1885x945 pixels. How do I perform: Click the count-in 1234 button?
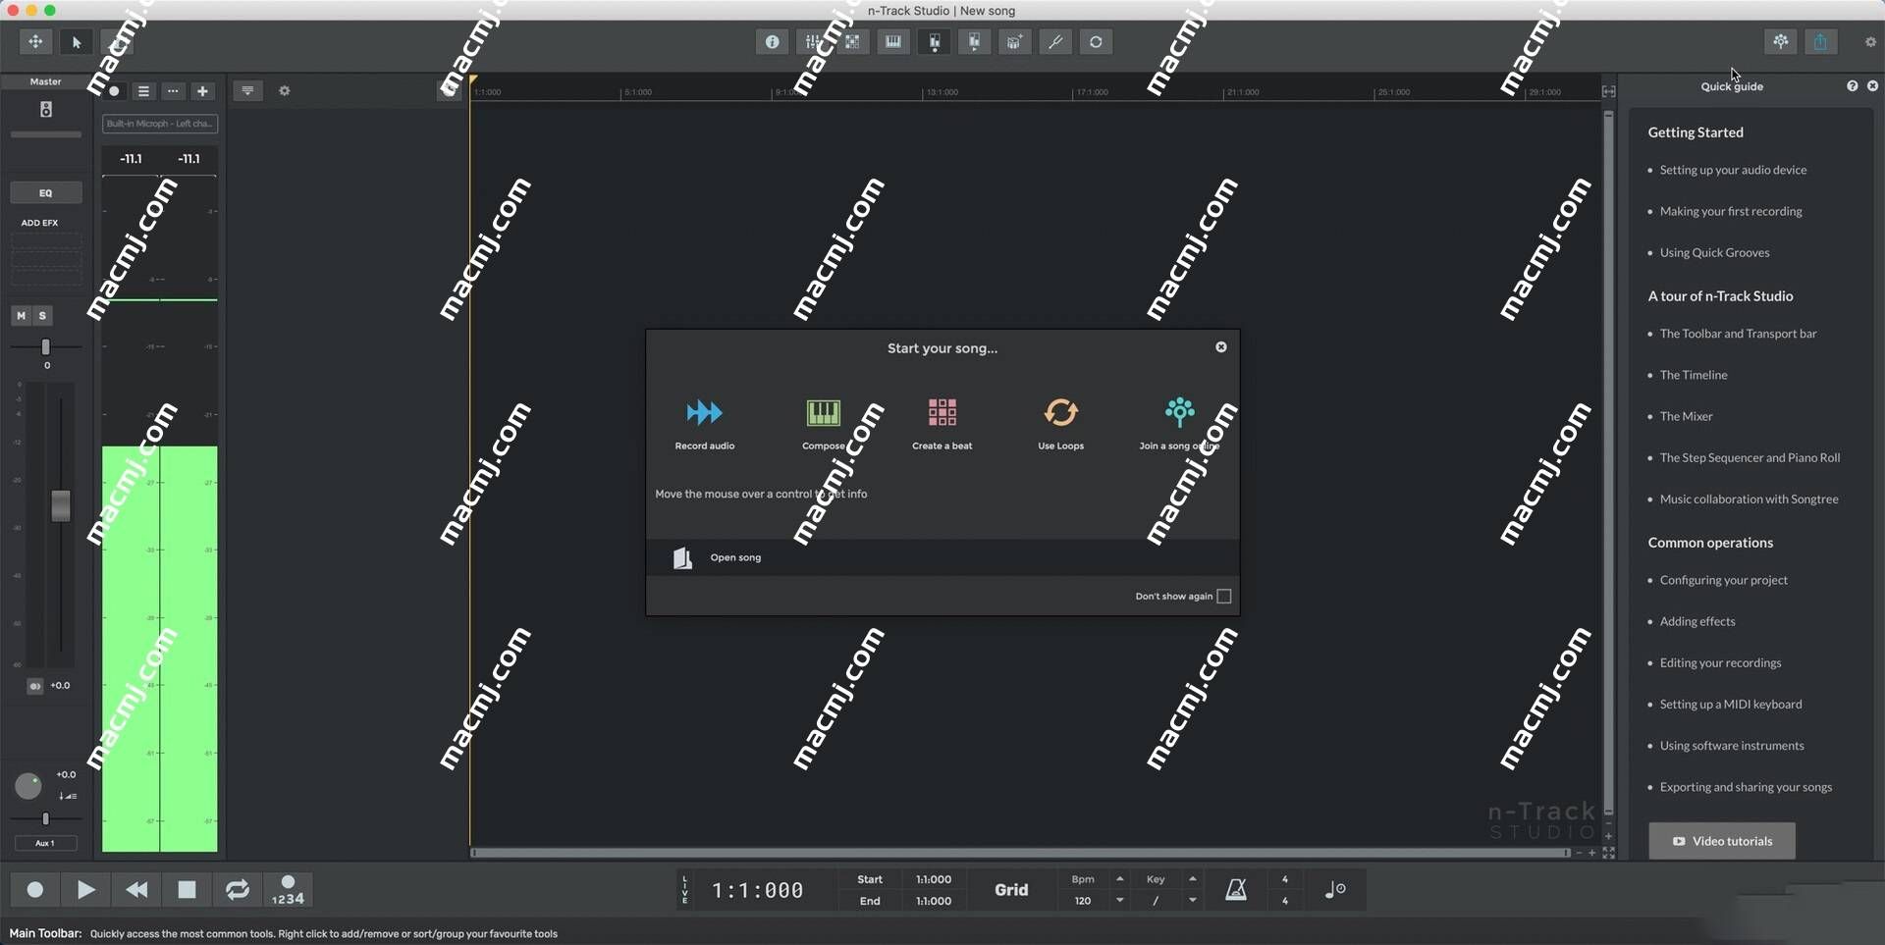click(288, 890)
